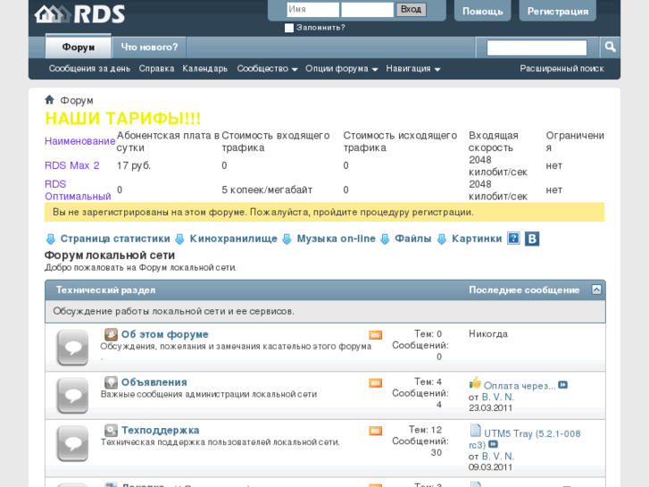
Task: Open B. V. N. profile dated 23.03.2011
Action: coord(498,397)
